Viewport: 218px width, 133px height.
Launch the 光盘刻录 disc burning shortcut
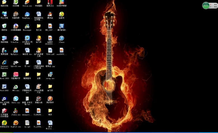tap(16, 14)
